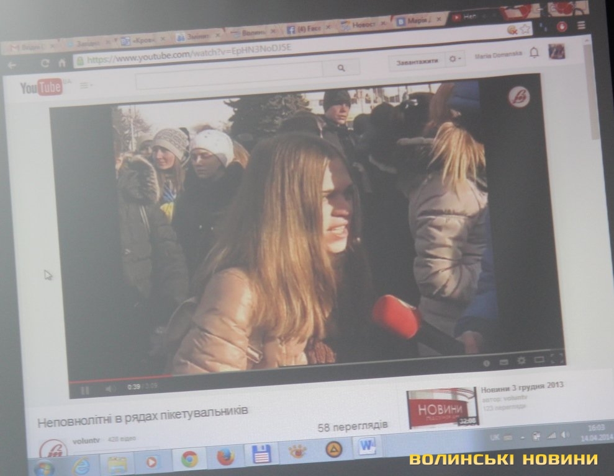Enter fullscreen video mode
The height and width of the screenshot is (476, 614).
click(557, 358)
